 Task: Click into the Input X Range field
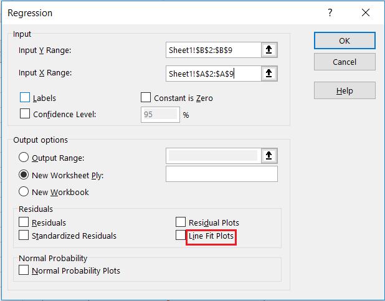[x=214, y=73]
